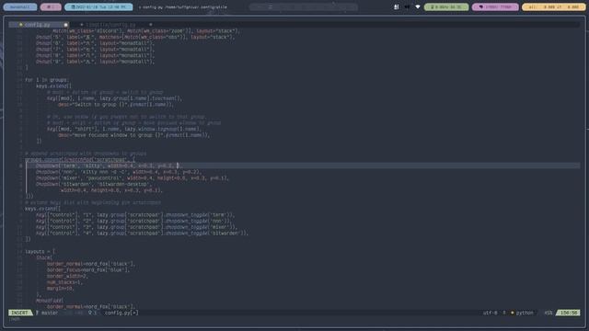589x331 pixels.
Task: Click the Key(["control"], "4" dropdown_toggle('bitwarden') line
Action: [x=143, y=233]
